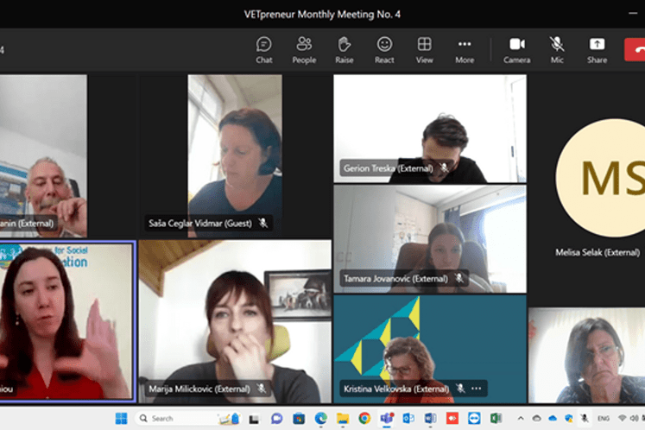
Task: Expand the More actions menu
Action: [x=465, y=49]
